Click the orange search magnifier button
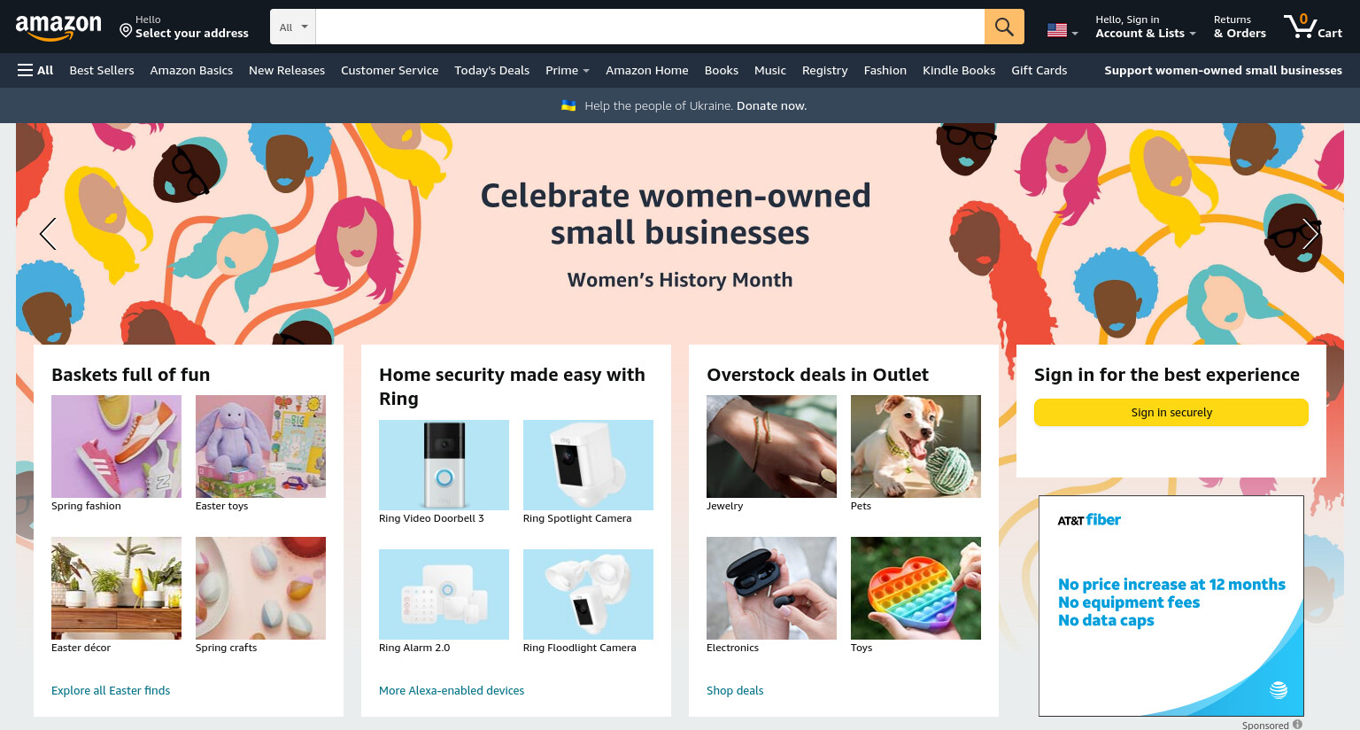Screen dimensions: 1360x730 (1004, 27)
